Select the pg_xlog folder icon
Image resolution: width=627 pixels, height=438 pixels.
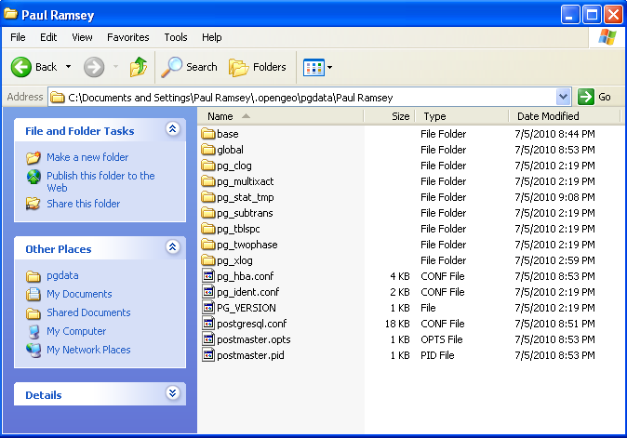coord(208,260)
